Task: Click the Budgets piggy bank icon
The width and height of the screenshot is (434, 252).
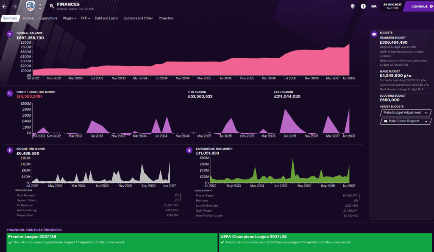Action: (374, 34)
